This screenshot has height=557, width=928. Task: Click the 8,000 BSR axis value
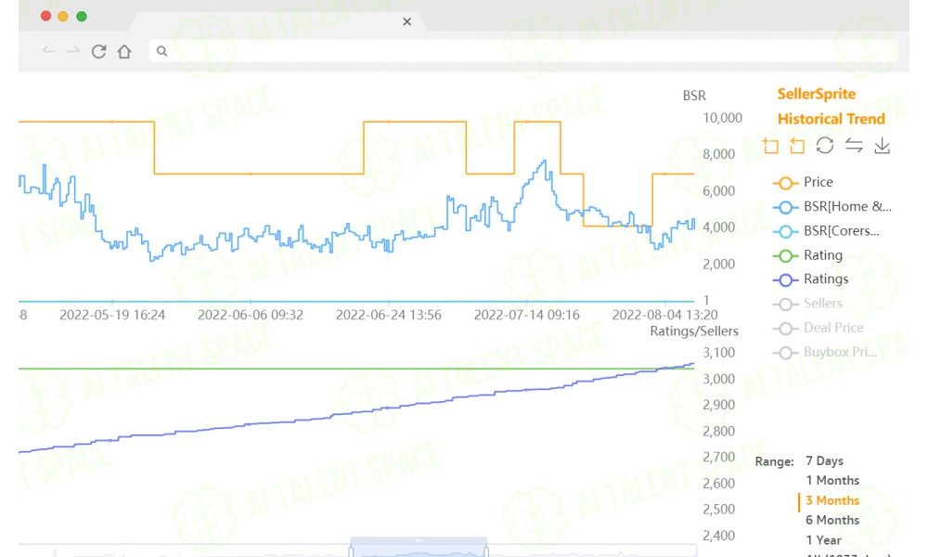[x=718, y=154]
